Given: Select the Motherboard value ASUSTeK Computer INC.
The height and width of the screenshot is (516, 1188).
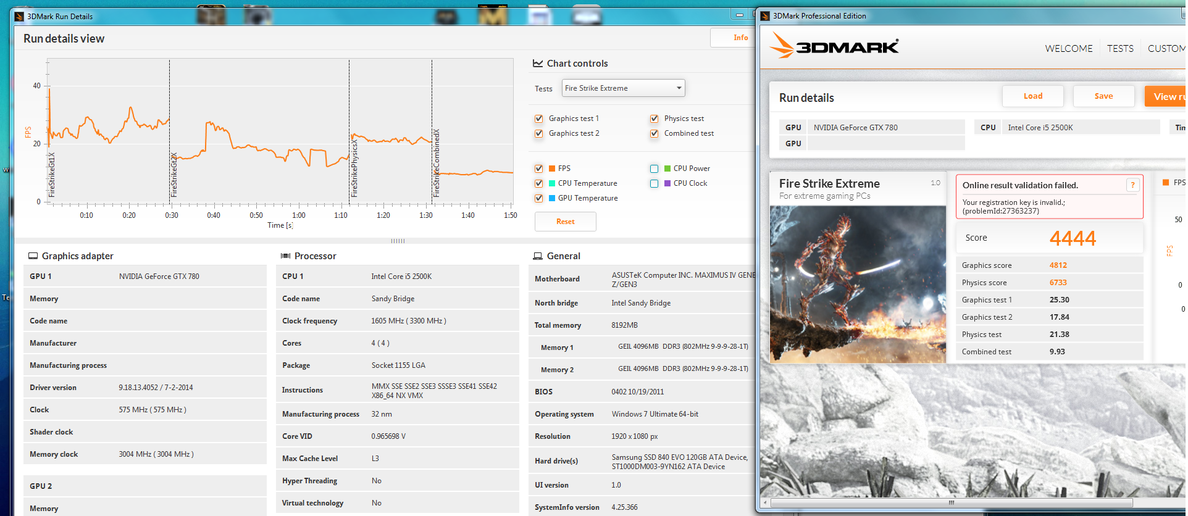Looking at the screenshot, I should click(683, 280).
